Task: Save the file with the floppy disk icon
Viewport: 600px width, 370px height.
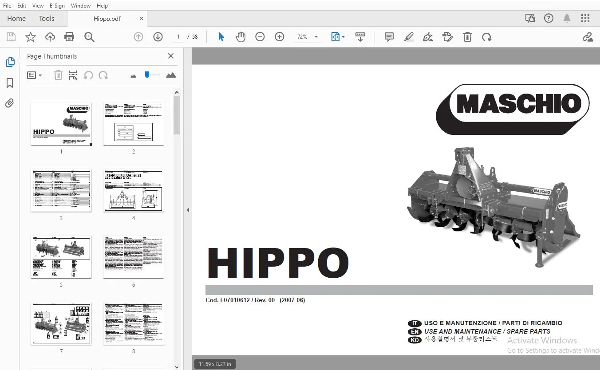Action: [x=11, y=37]
